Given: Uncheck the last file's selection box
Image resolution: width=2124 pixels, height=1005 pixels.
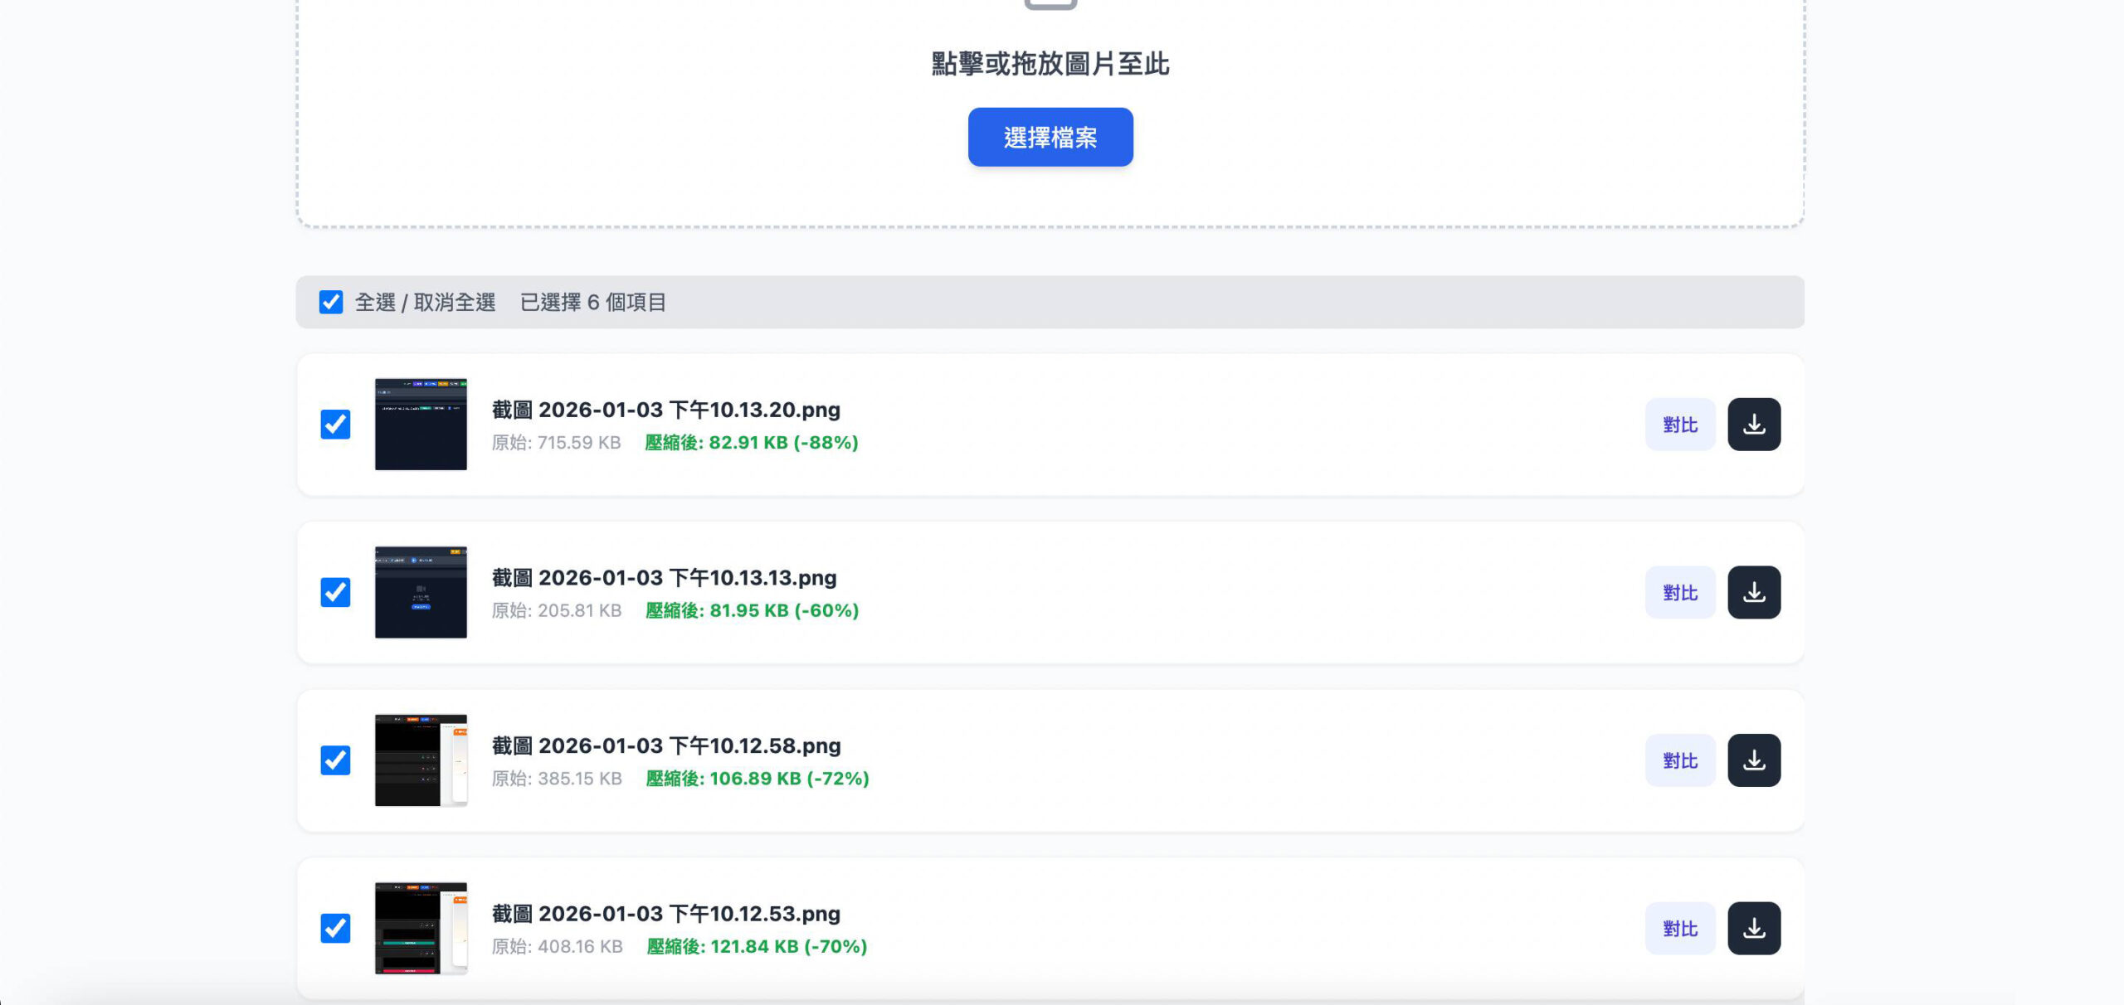Looking at the screenshot, I should (x=336, y=928).
